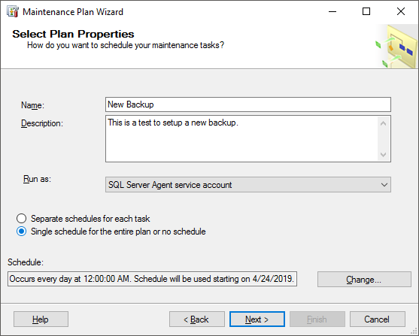Open the Run as dropdown
Image resolution: width=419 pixels, height=336 pixels.
248,185
